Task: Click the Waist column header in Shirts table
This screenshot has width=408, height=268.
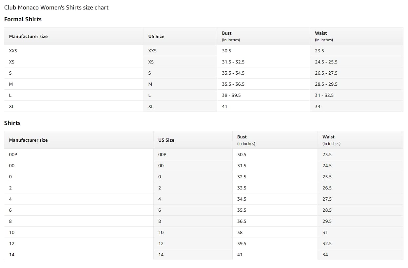Action: (360, 140)
